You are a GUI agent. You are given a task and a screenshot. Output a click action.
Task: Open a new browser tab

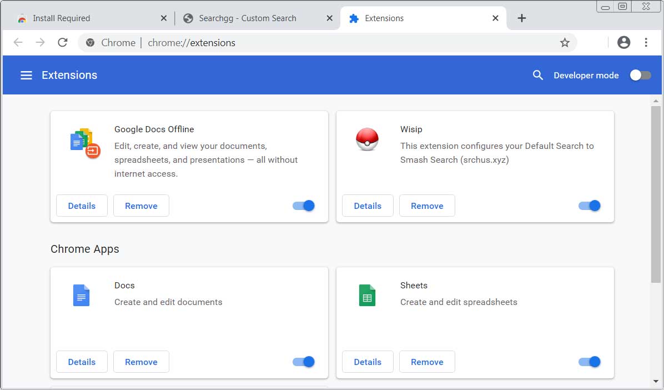click(x=522, y=18)
